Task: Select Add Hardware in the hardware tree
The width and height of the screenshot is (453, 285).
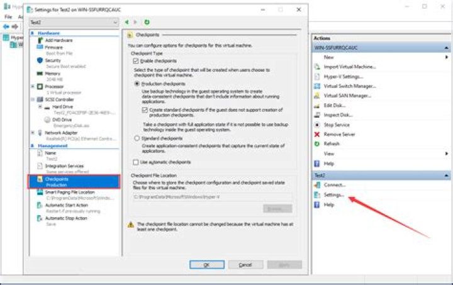Action: tap(59, 40)
